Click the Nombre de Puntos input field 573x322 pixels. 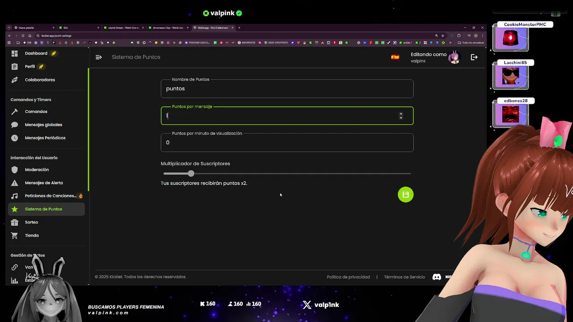287,89
